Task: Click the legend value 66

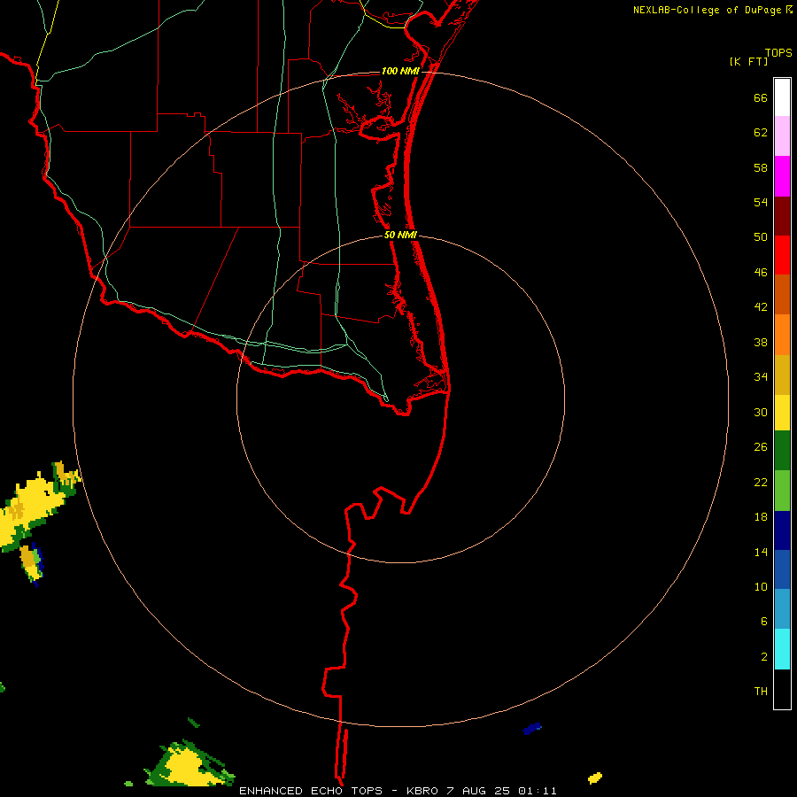Action: pyautogui.click(x=761, y=97)
